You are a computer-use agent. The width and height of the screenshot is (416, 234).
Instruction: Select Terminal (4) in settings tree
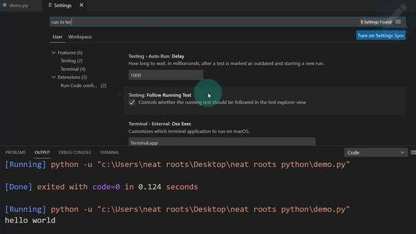(x=73, y=69)
